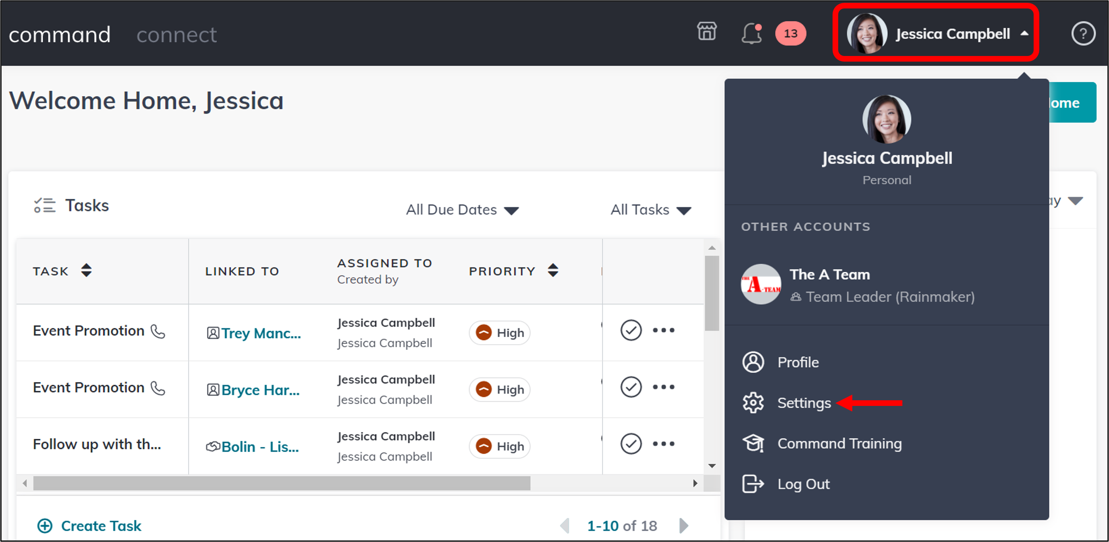This screenshot has height=542, width=1109.
Task: Click the Command Training graduation cap icon
Action: 753,443
